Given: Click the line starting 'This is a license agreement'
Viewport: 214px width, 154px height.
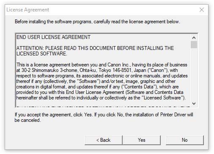Looking at the screenshot, I should [102, 65].
